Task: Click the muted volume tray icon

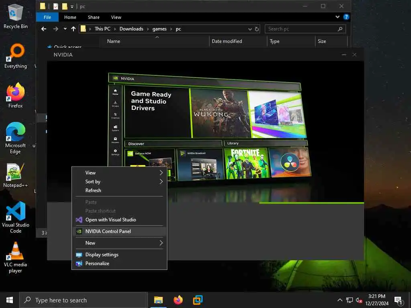Action: tap(359, 300)
